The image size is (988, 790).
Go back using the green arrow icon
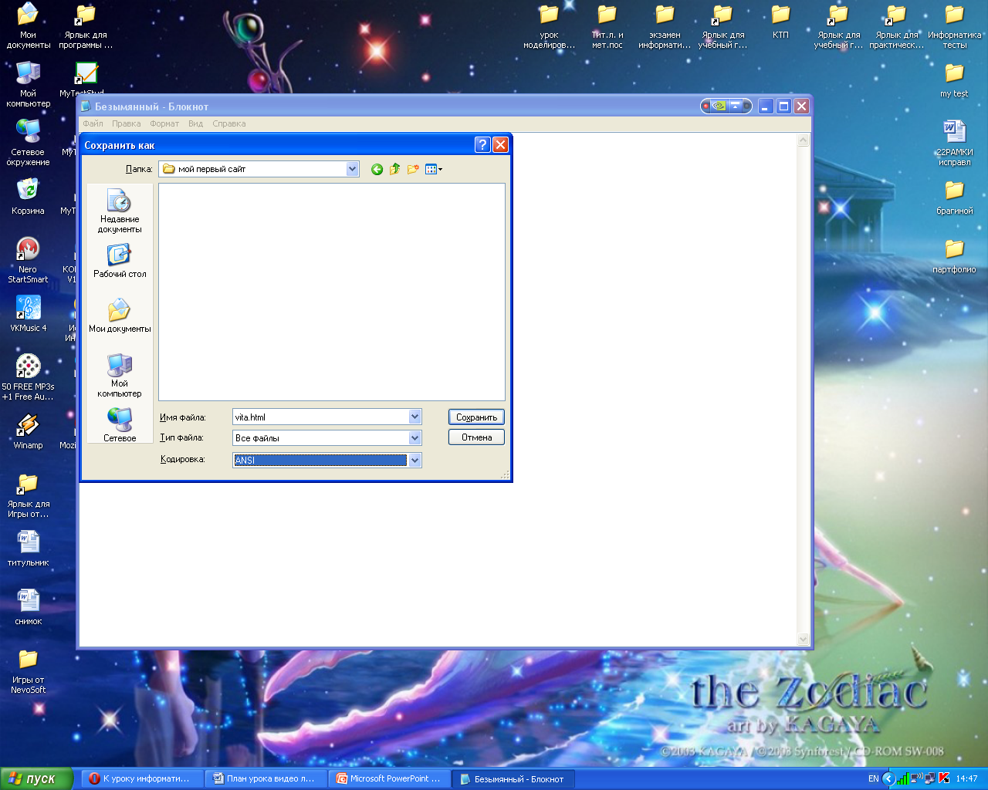(377, 169)
